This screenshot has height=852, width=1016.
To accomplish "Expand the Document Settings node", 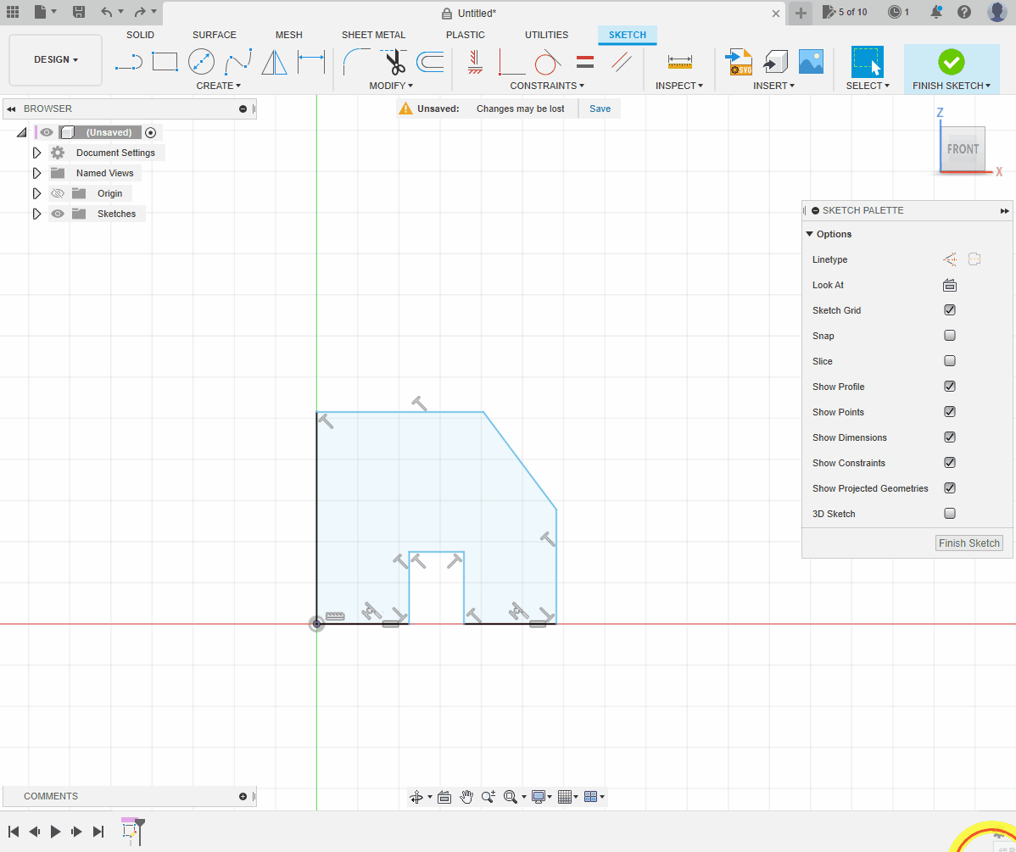I will coord(36,153).
